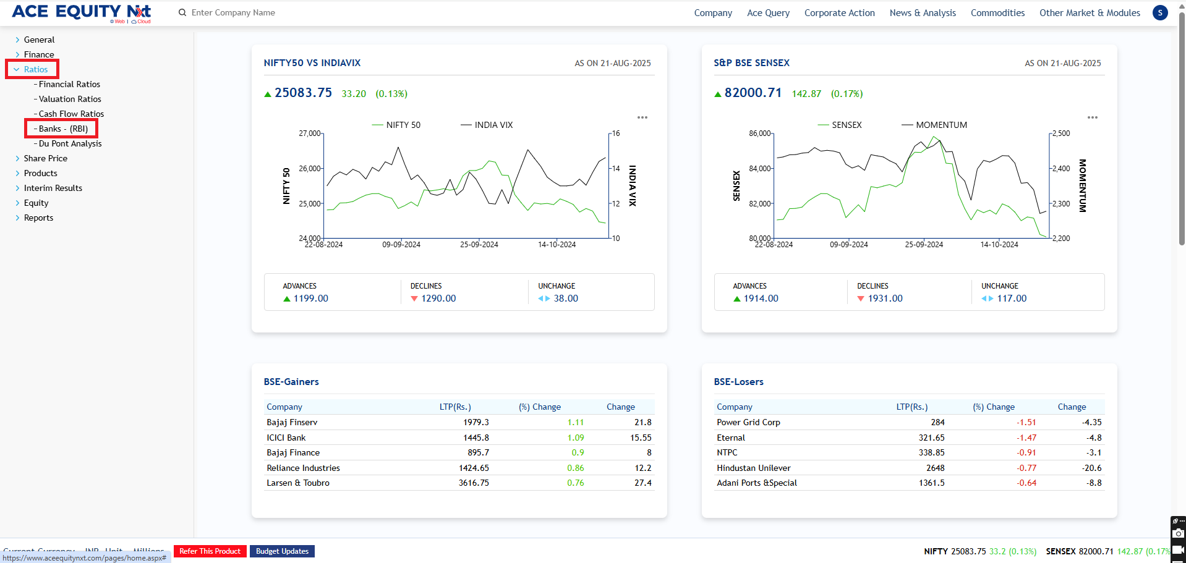Open the Corporate Action menu
The height and width of the screenshot is (563, 1186).
tap(839, 12)
